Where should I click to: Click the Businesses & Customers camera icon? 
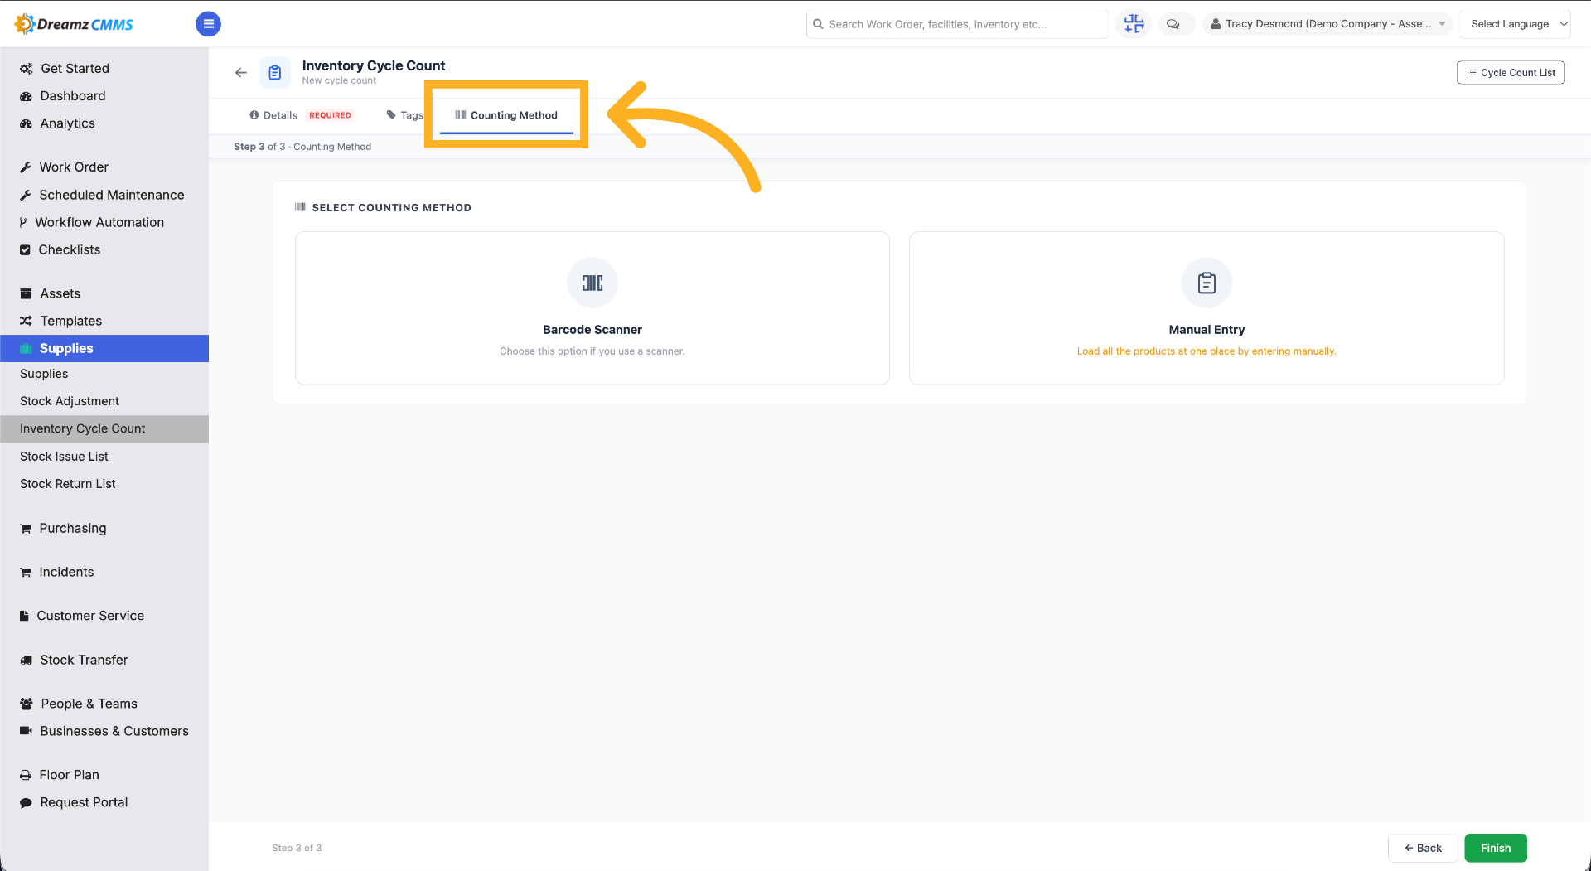(x=26, y=731)
